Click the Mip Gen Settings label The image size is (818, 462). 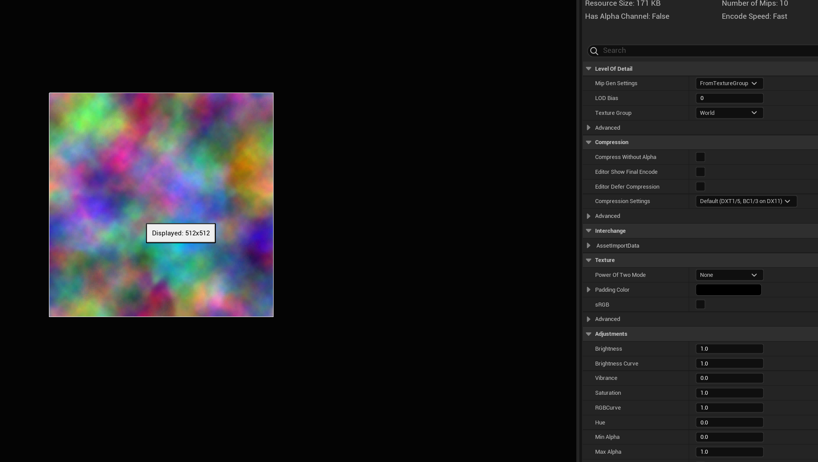pos(616,83)
